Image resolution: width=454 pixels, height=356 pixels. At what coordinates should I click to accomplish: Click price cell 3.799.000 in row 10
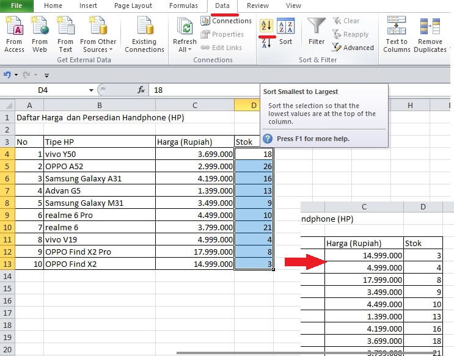click(194, 227)
